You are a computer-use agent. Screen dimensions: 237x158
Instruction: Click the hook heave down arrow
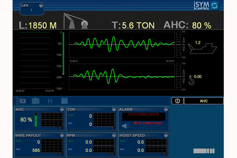point(184,81)
